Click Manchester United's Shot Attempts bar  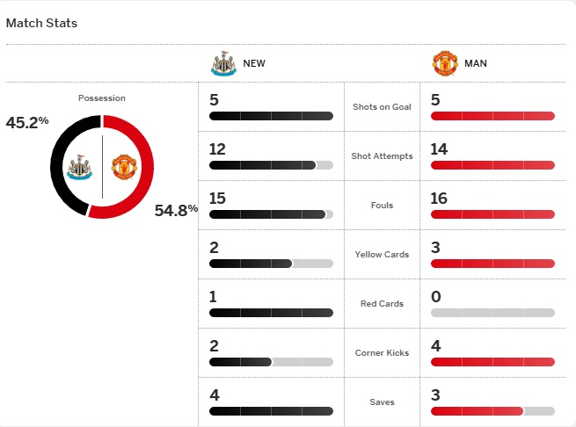pos(492,165)
